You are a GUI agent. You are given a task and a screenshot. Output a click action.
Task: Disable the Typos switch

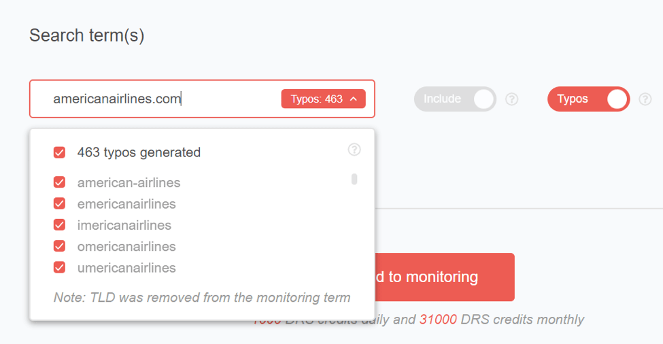click(x=589, y=99)
